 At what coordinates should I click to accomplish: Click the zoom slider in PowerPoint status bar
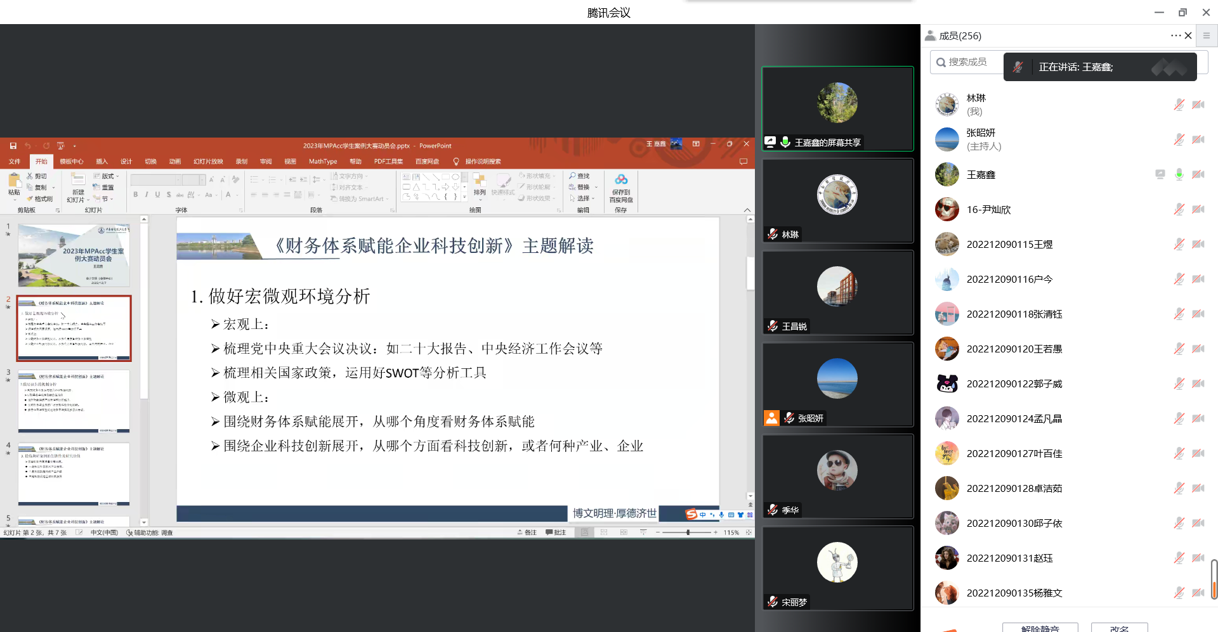click(x=688, y=532)
